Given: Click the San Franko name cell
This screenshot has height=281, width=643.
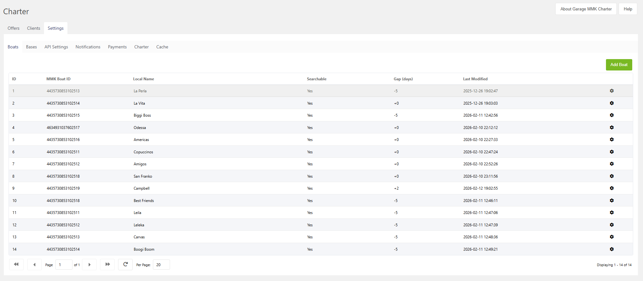Looking at the screenshot, I should pyautogui.click(x=143, y=176).
